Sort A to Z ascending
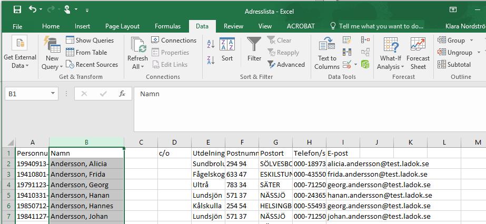The height and width of the screenshot is (224, 486). point(211,44)
